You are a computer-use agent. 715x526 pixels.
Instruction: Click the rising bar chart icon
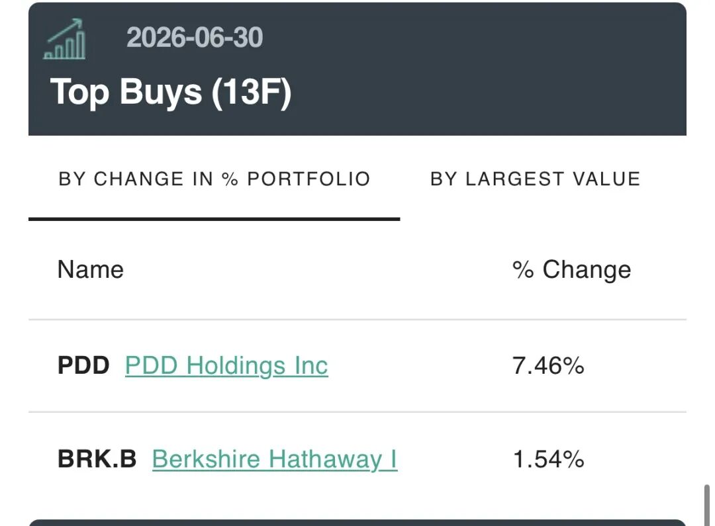coord(65,39)
